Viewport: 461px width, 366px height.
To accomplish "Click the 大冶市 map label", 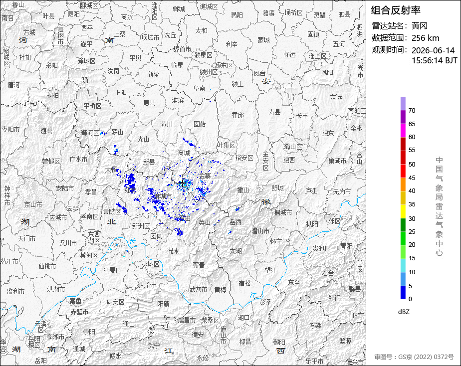I will pos(148,285).
